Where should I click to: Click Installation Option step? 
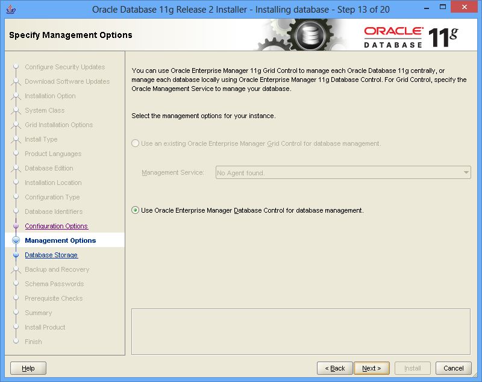[x=50, y=96]
